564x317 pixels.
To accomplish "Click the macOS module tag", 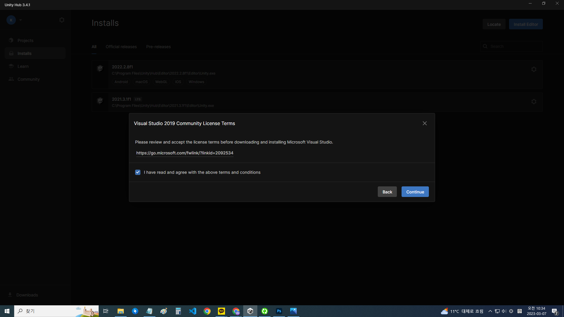I will [x=142, y=82].
